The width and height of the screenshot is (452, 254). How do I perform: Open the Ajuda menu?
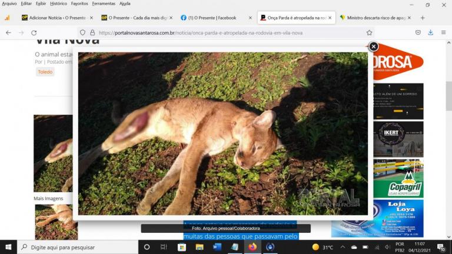(x=125, y=4)
